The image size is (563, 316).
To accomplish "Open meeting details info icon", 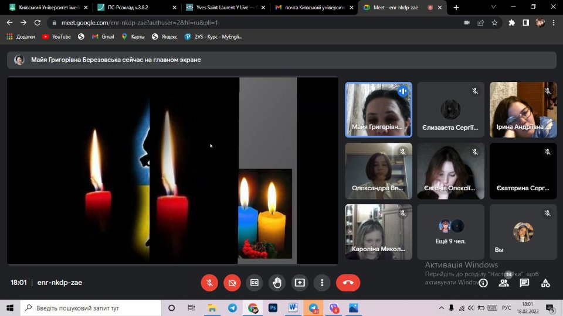I will coord(483,283).
